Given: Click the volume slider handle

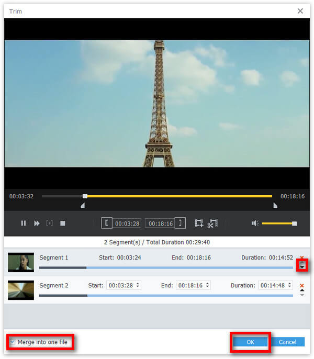Looking at the screenshot, I should (294, 223).
